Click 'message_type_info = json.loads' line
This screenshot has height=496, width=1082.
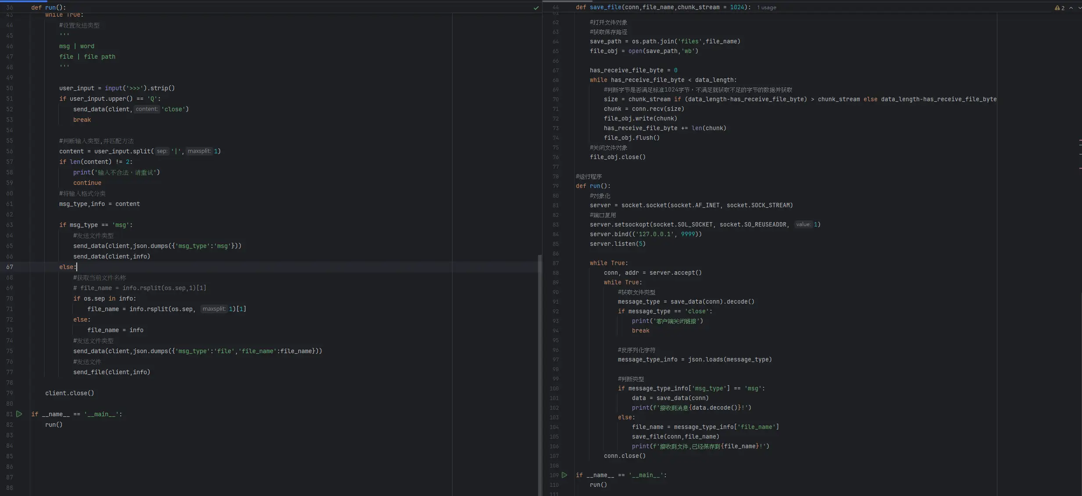pyautogui.click(x=695, y=359)
